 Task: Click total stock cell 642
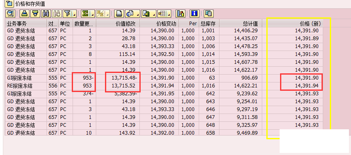coord(209,94)
